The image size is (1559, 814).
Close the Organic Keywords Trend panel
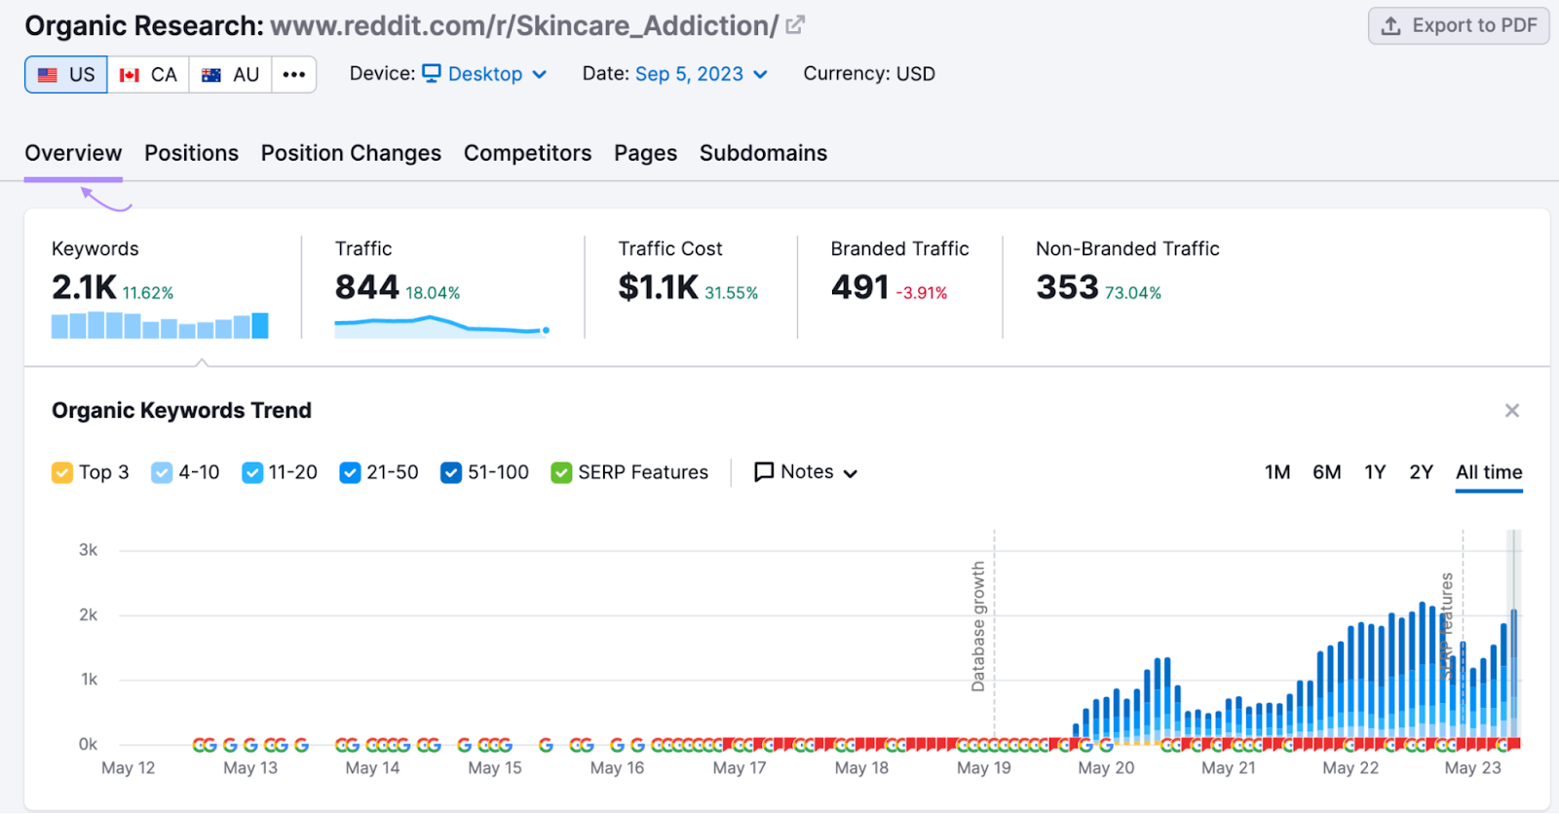coord(1511,411)
